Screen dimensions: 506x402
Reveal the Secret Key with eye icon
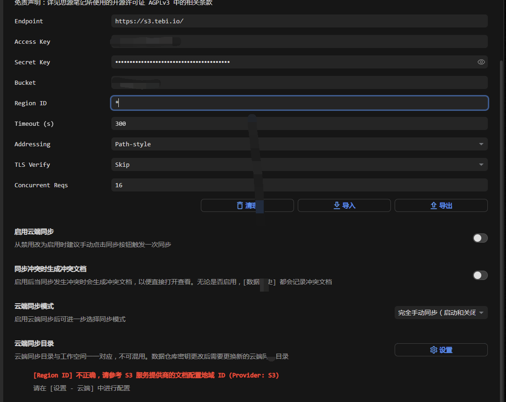(x=481, y=62)
